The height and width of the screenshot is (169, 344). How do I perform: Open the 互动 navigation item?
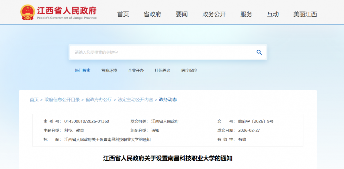pyautogui.click(x=273, y=14)
